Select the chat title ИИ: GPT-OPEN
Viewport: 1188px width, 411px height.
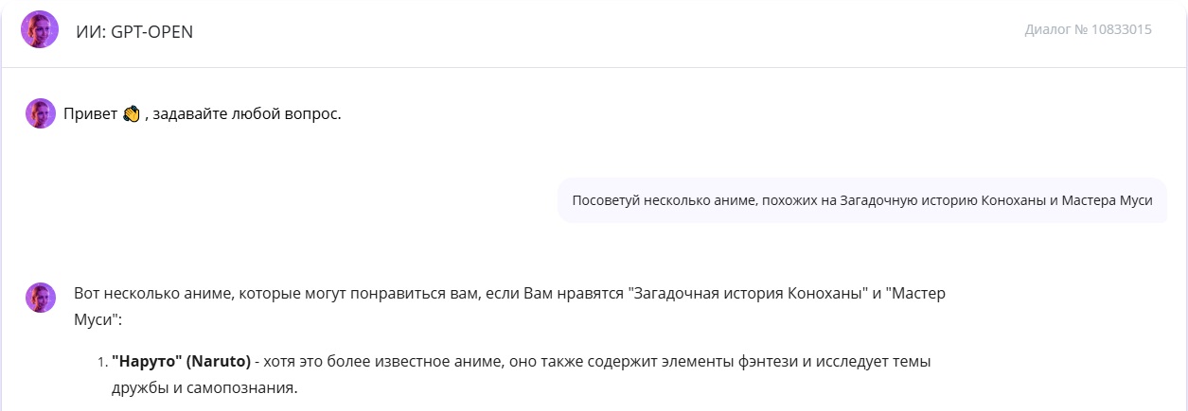tap(134, 31)
